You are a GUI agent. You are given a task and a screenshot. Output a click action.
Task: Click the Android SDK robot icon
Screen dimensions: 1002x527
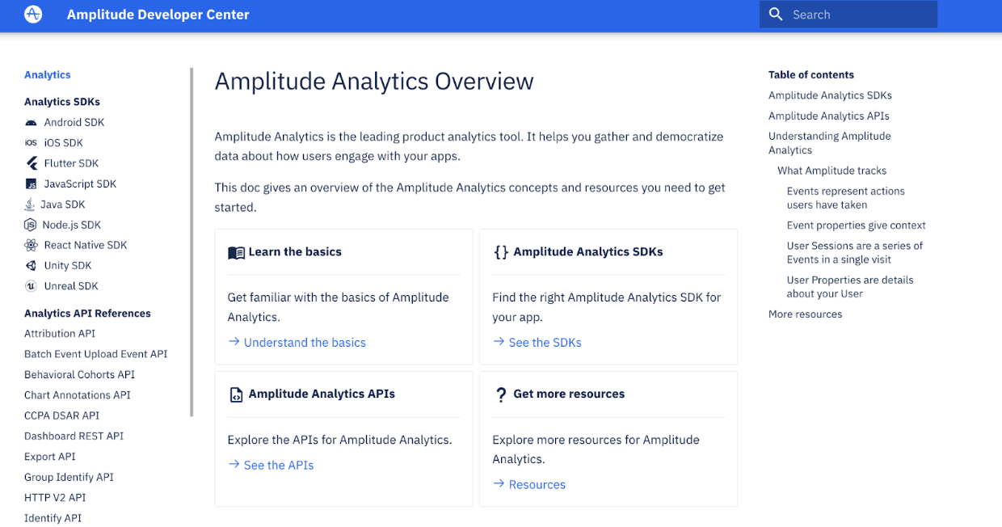click(31, 123)
